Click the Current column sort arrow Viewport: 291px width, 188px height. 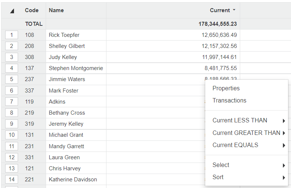[x=234, y=10]
